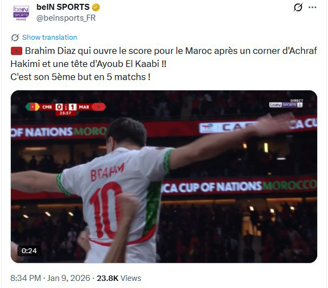This screenshot has height=288, width=328.
Task: Click the Cameroon flag in the scoreboard
Action: pyautogui.click(x=33, y=107)
